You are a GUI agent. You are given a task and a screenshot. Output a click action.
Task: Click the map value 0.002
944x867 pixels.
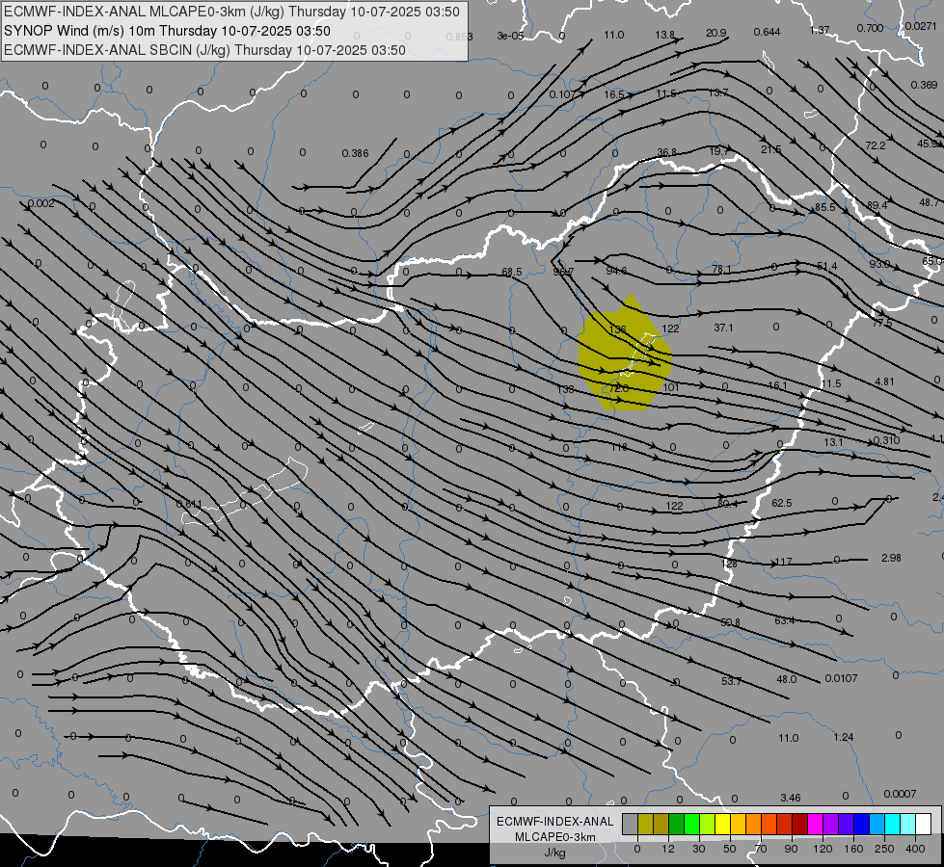point(40,203)
